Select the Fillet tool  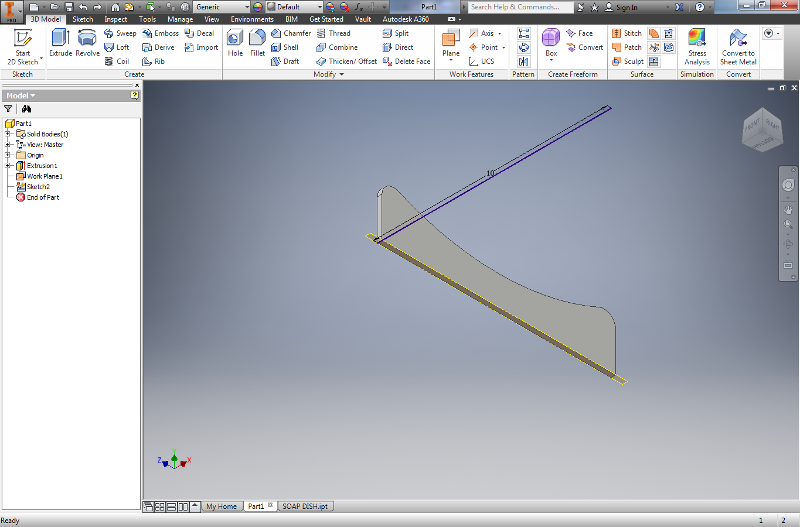257,43
